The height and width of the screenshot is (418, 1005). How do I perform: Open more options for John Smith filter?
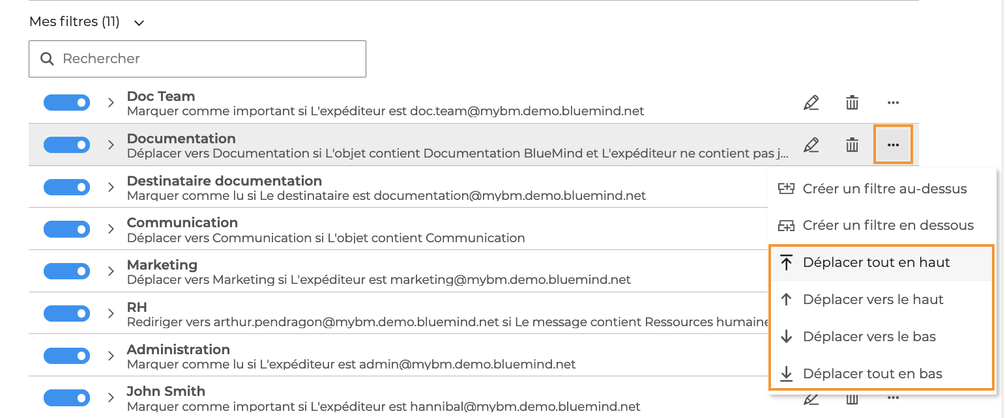[893, 398]
